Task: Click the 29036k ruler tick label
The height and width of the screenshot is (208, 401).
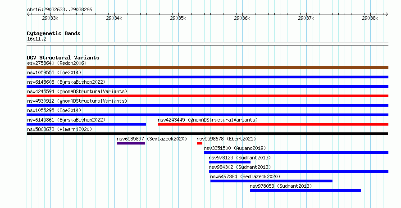Action: click(242, 18)
